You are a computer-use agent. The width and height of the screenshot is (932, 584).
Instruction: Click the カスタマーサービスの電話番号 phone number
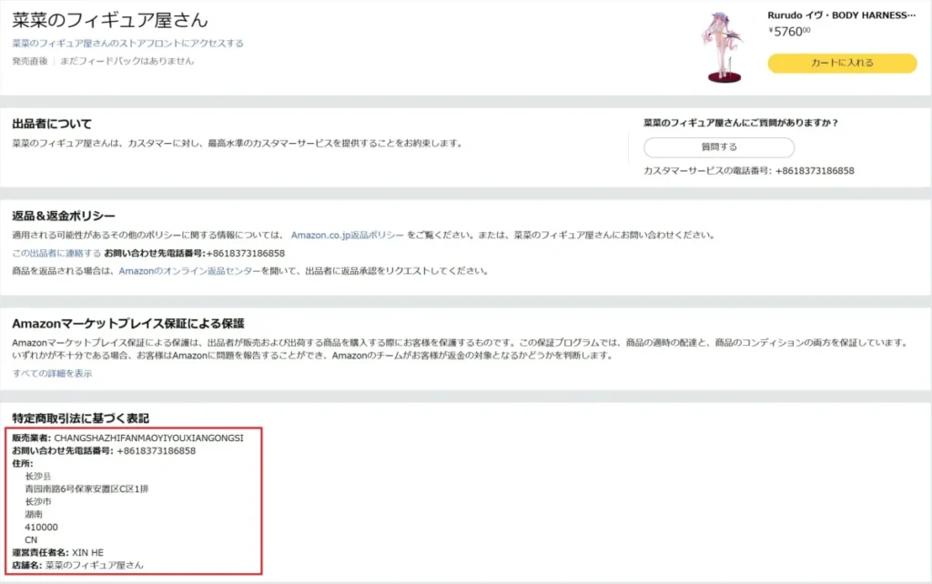(814, 171)
